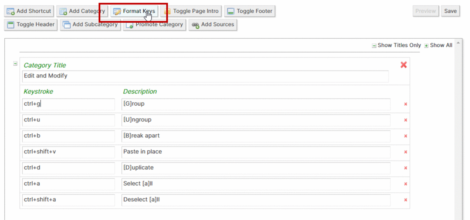Viewport: 470px width, 220px height.
Task: Toggle the Header section
Action: [x=31, y=24]
